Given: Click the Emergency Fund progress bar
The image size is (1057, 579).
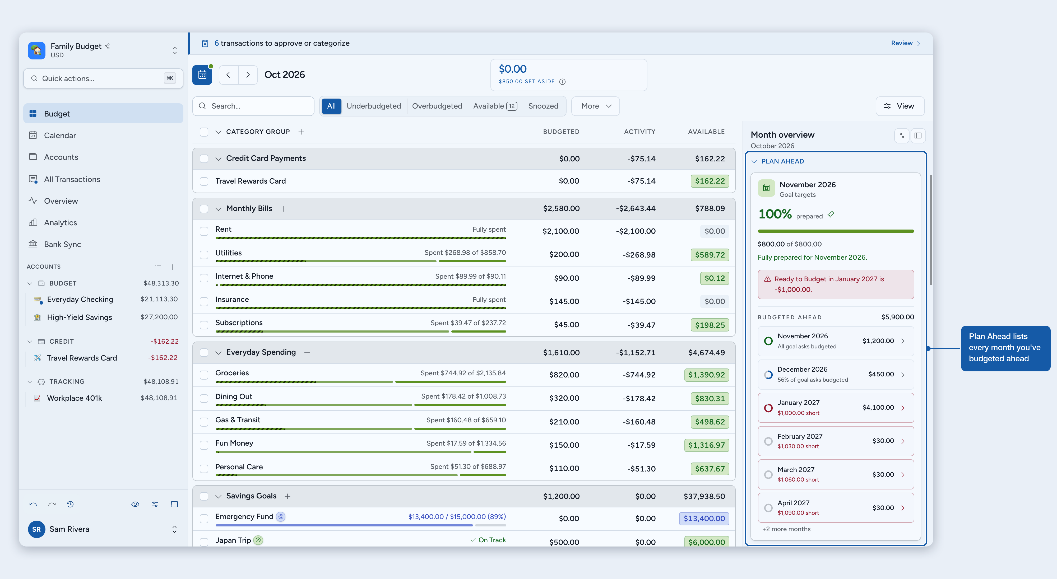Looking at the screenshot, I should [361, 525].
